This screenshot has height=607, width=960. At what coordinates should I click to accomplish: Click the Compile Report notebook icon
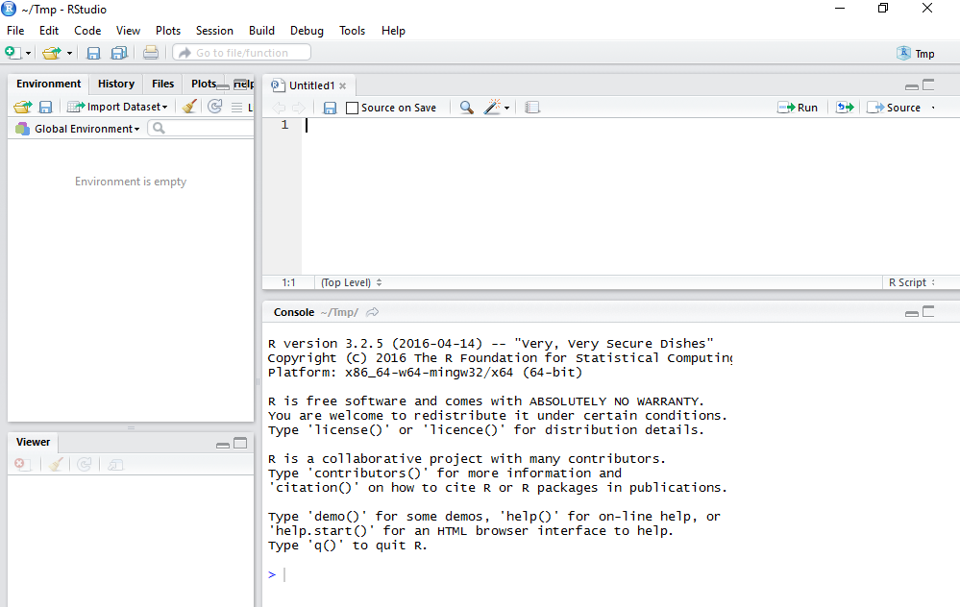(532, 108)
